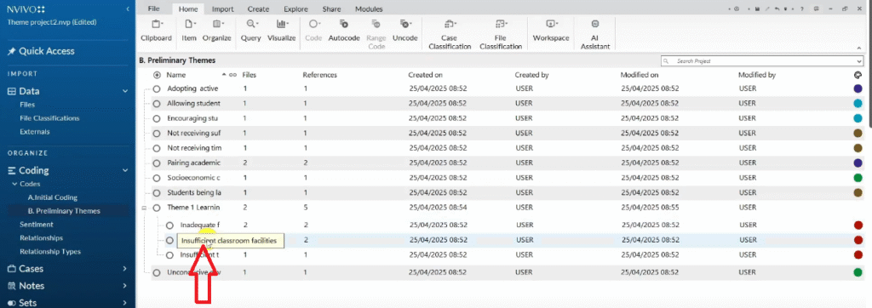Screen dimensions: 872x308
Task: Open the File menu
Action: (154, 9)
